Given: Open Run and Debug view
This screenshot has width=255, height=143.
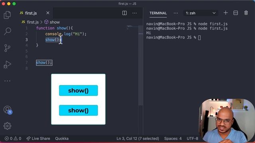Looking at the screenshot, I should pyautogui.click(x=7, y=64).
